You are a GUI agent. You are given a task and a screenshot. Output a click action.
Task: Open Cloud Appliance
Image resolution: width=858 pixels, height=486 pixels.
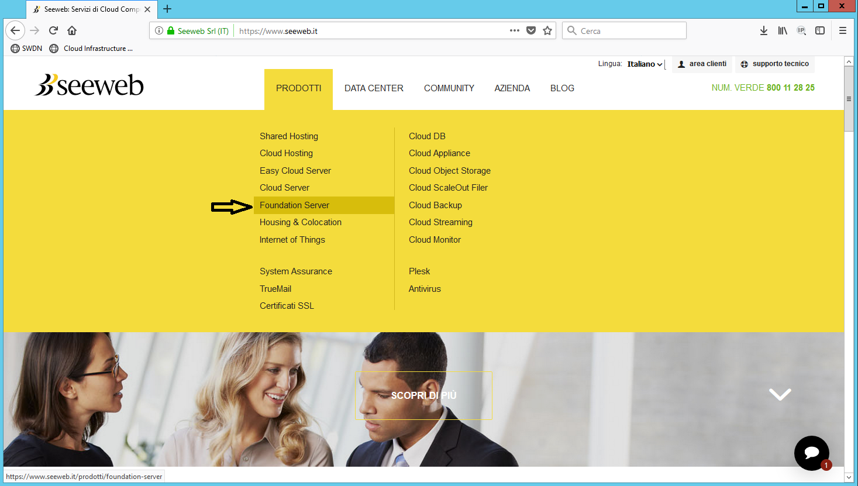(439, 153)
